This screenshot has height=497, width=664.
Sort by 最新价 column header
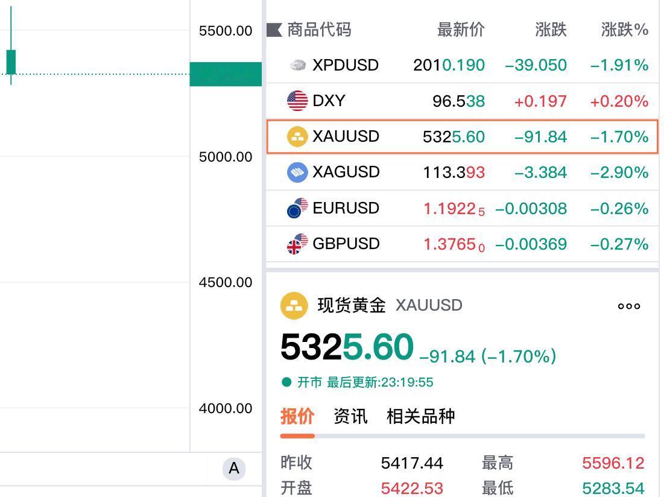point(461,30)
